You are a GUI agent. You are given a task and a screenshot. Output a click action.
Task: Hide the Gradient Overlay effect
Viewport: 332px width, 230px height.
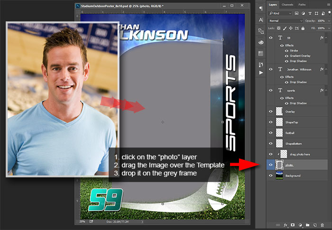coord(286,56)
